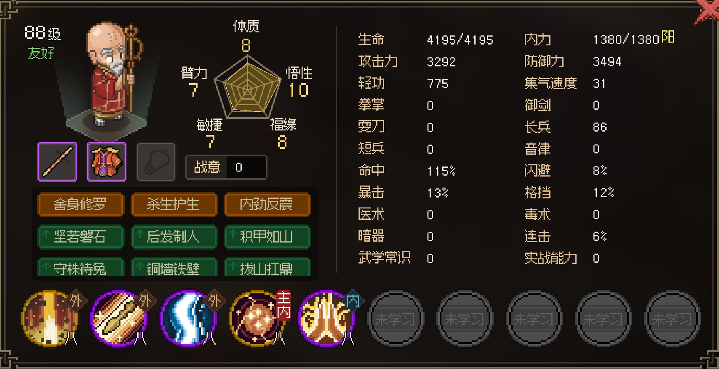Click the 后发制人 green trait
The height and width of the screenshot is (369, 719).
tap(174, 237)
